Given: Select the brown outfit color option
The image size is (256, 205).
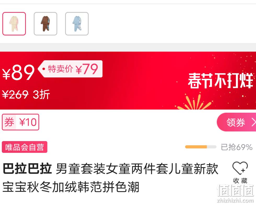Looking at the screenshot, I should click(45, 24).
